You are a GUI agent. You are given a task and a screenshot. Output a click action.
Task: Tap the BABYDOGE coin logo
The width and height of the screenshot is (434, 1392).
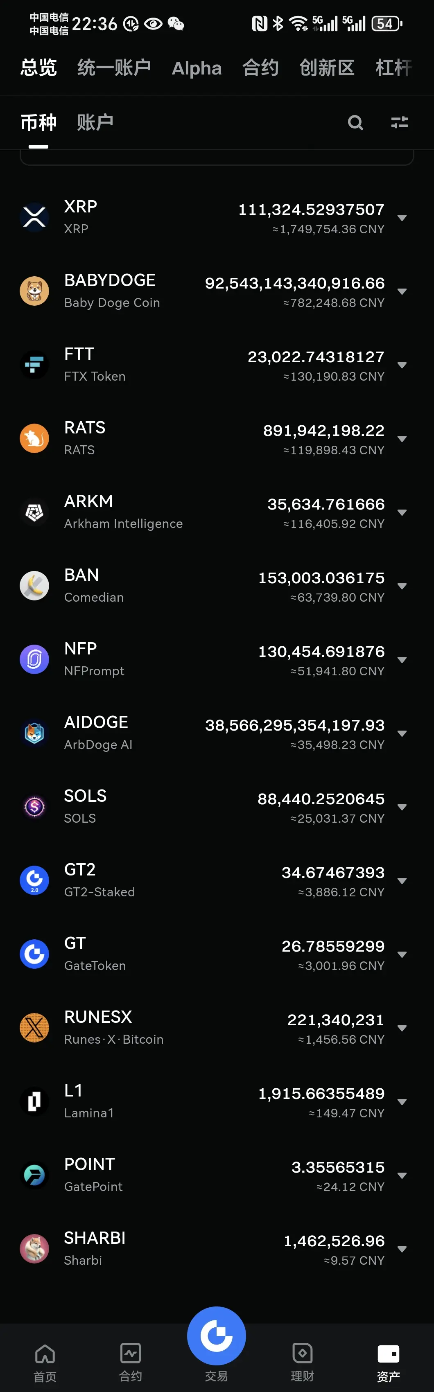(x=34, y=291)
